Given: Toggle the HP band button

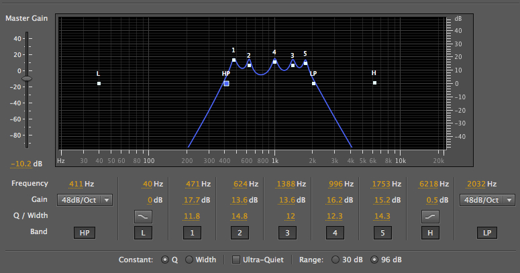Looking at the screenshot, I should [x=85, y=233].
